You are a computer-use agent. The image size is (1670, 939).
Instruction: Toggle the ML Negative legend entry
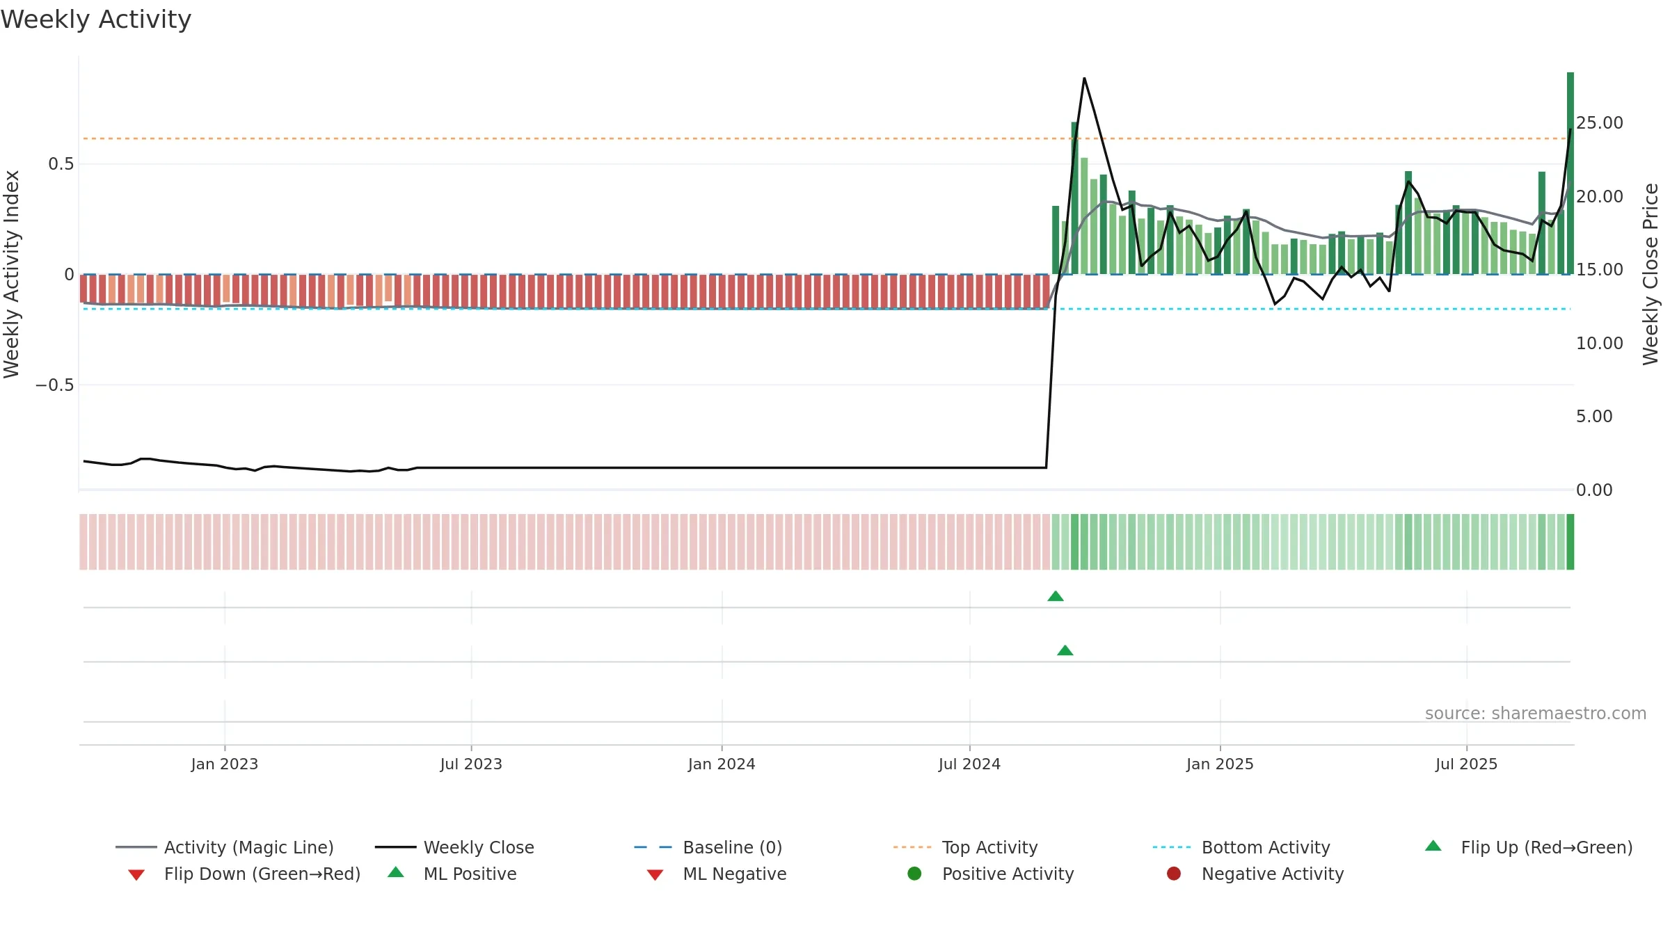[x=717, y=874]
